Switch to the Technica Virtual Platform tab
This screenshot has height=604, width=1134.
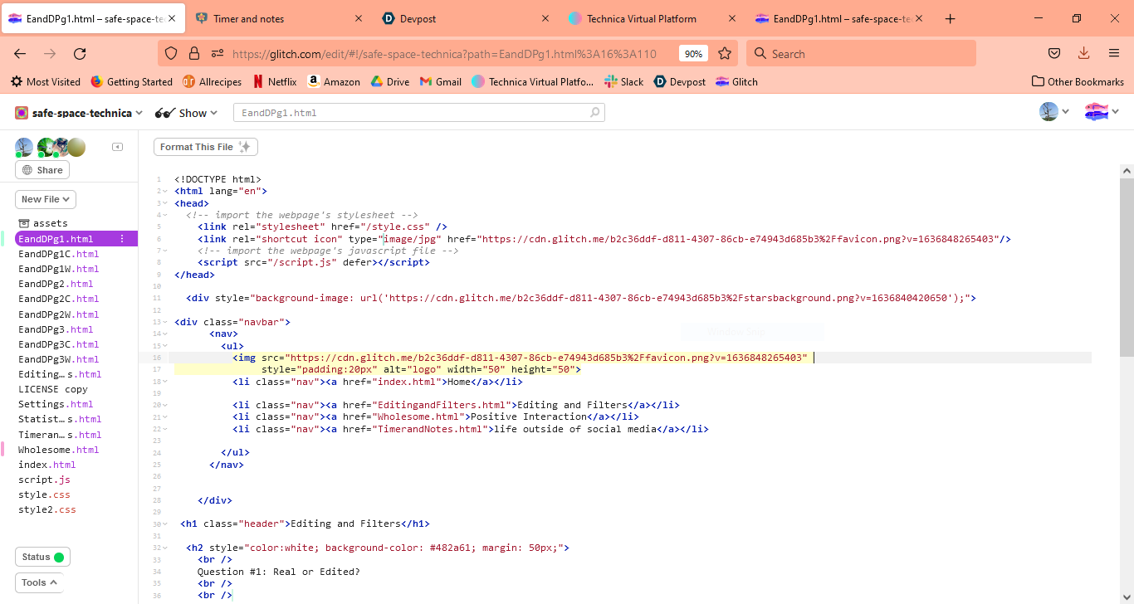pos(653,18)
